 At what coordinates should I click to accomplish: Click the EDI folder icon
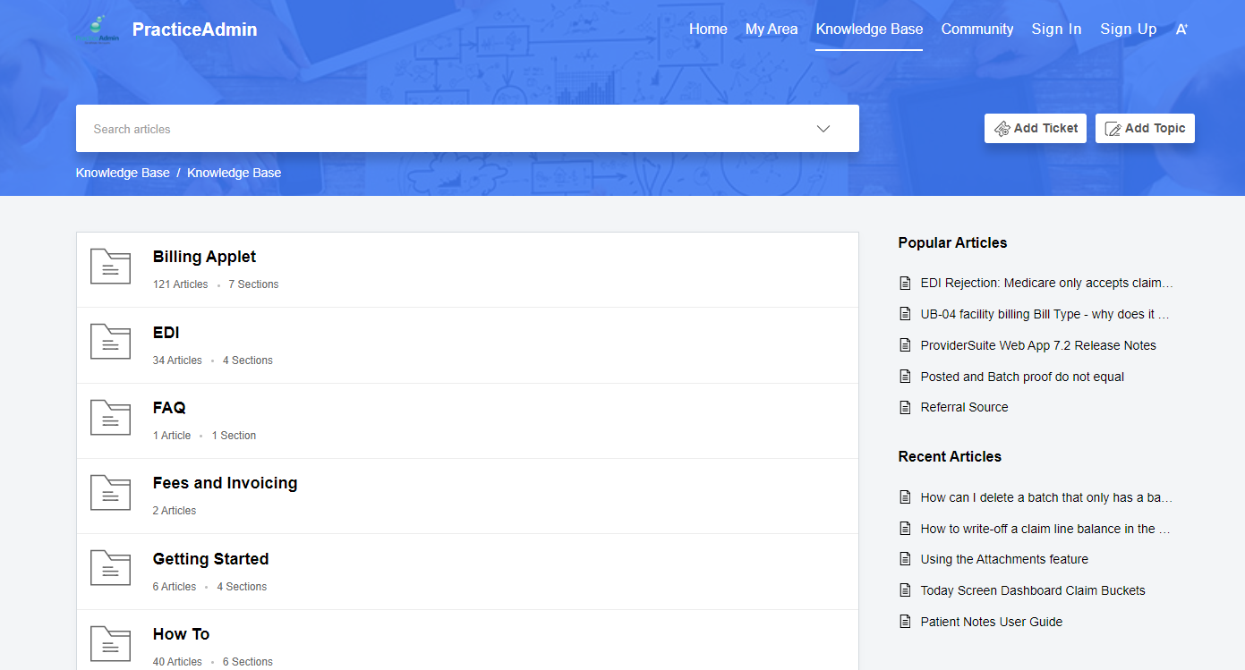[x=111, y=342]
